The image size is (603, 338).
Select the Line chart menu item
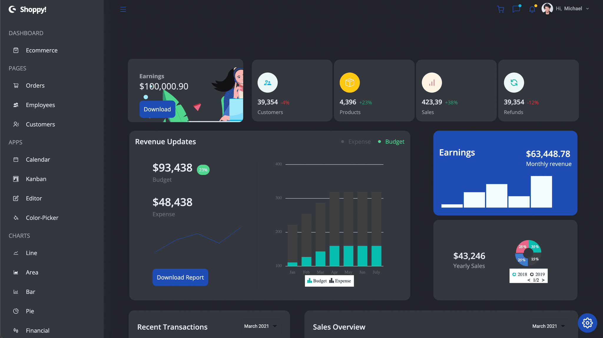tap(31, 253)
